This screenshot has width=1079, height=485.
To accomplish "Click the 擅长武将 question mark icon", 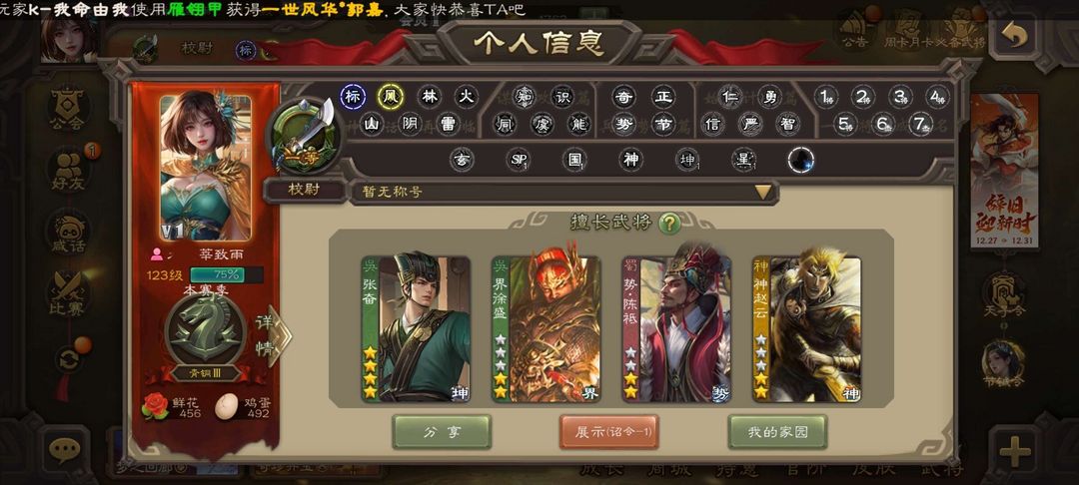I will pyautogui.click(x=668, y=223).
